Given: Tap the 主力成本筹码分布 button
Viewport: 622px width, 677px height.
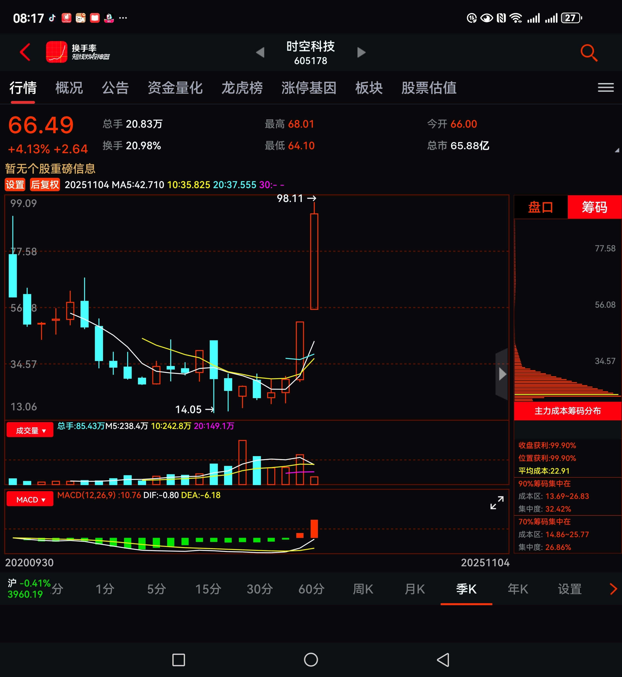Looking at the screenshot, I should point(568,411).
